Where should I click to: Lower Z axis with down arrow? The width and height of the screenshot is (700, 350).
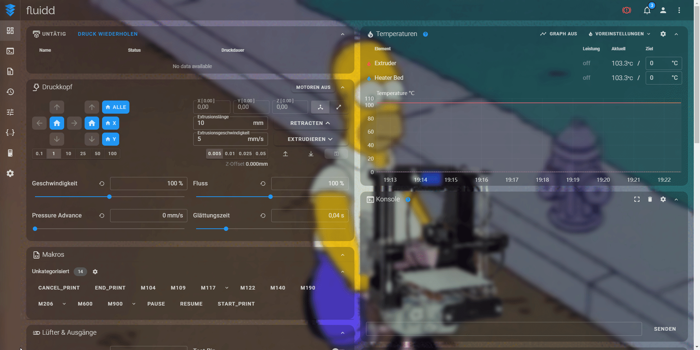(92, 139)
